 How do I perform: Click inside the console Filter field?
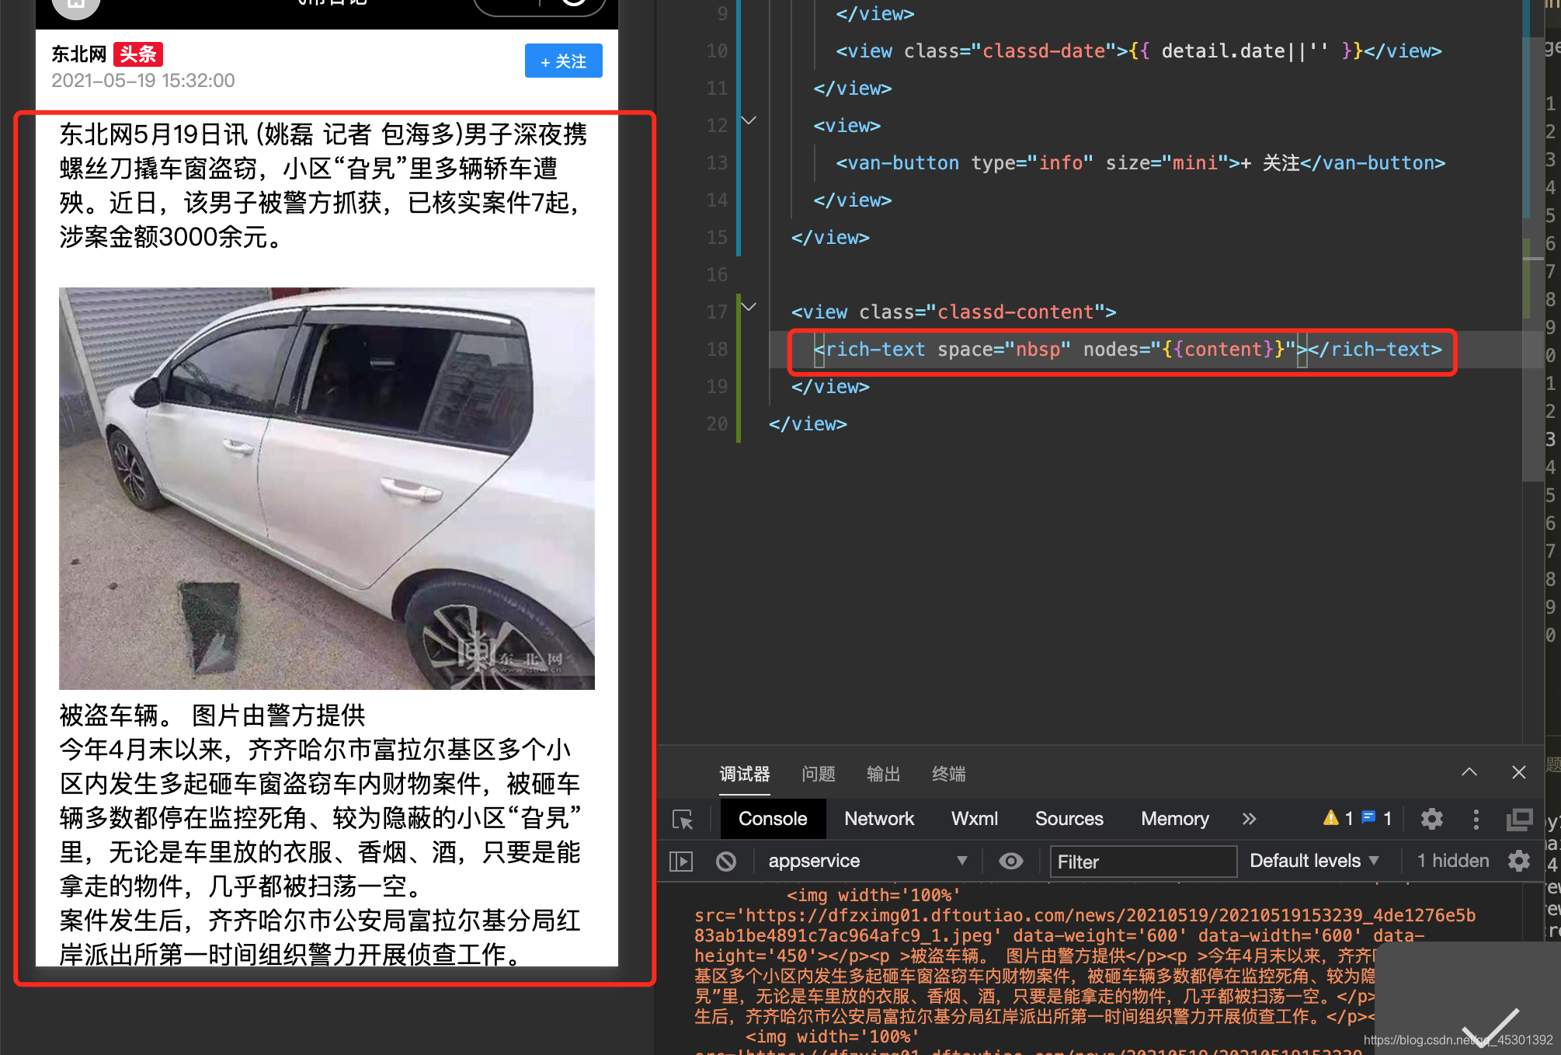(x=1142, y=861)
